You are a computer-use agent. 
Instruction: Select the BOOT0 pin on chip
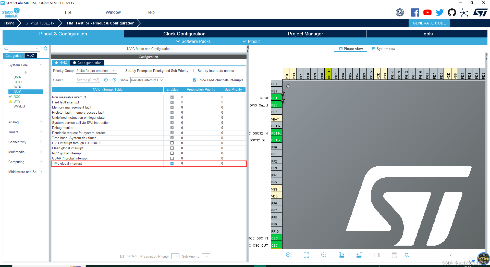[x=328, y=74]
